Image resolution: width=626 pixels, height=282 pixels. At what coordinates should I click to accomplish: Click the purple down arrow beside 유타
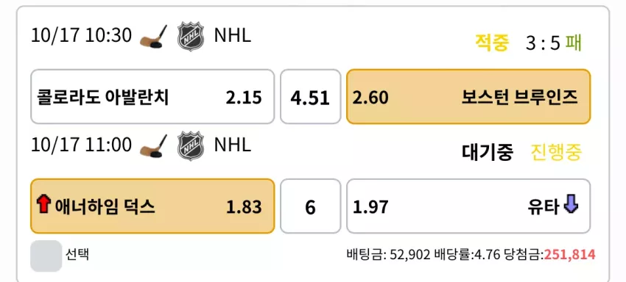click(572, 206)
